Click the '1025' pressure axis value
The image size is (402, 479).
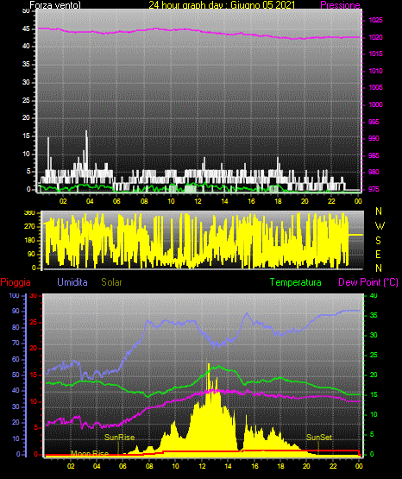(375, 20)
